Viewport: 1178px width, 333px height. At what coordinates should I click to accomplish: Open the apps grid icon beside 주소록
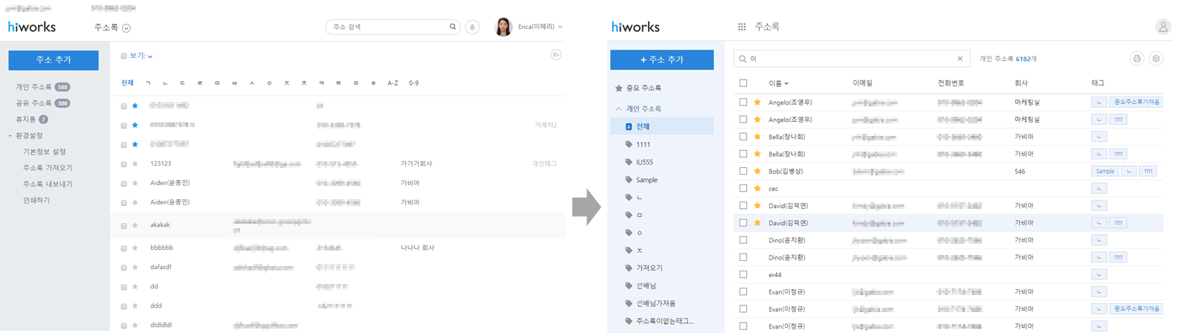pyautogui.click(x=742, y=27)
